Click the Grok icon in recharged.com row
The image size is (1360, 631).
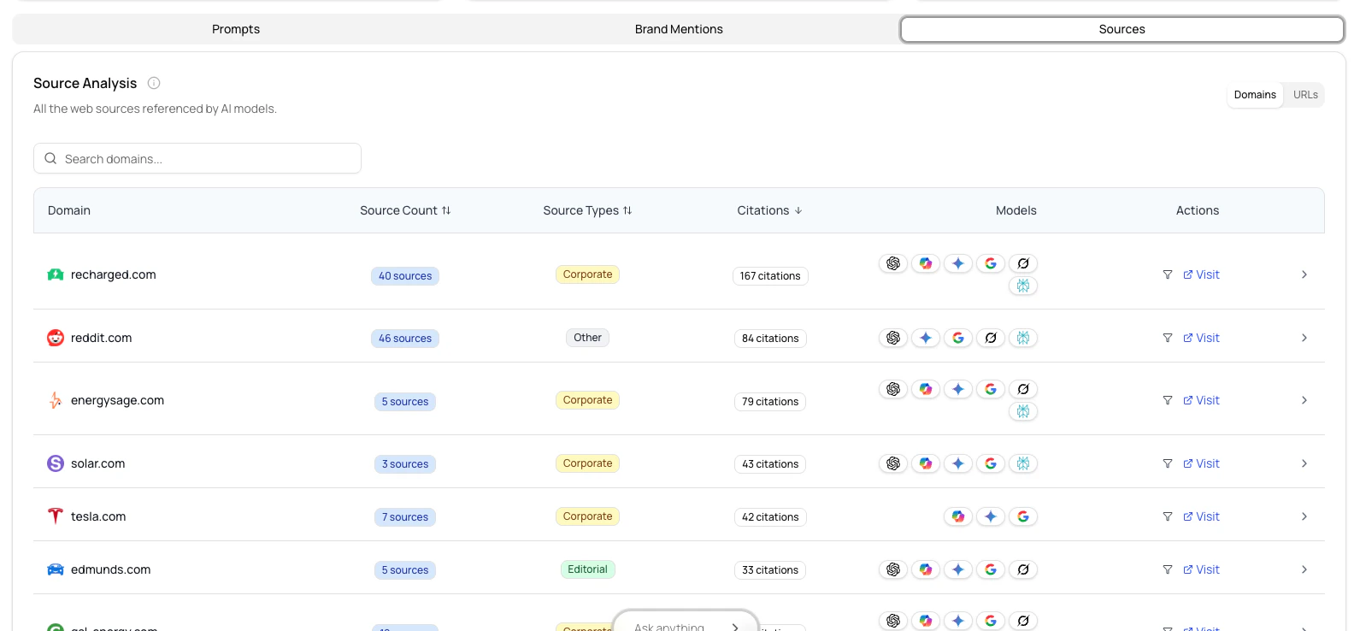click(x=1023, y=263)
